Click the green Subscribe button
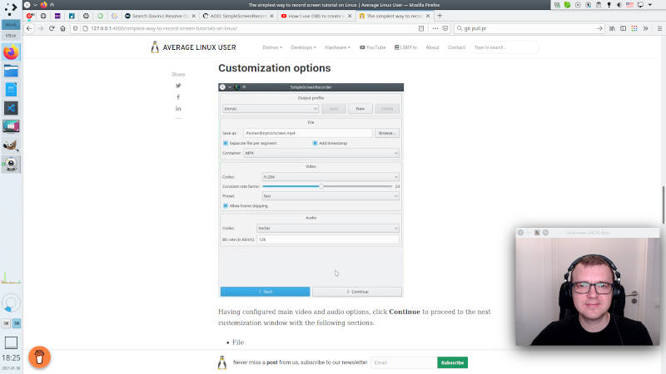The height and width of the screenshot is (374, 666). [x=452, y=362]
